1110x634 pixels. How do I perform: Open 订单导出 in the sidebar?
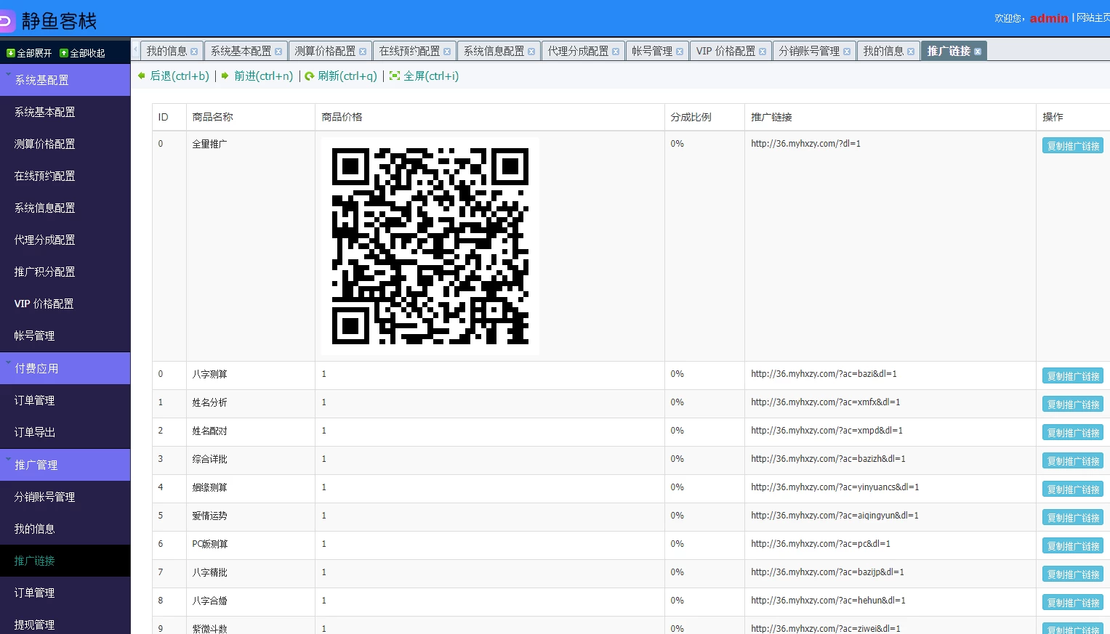[x=35, y=432]
